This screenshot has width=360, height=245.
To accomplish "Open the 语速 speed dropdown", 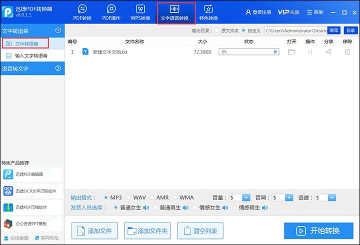I will pos(332,197).
